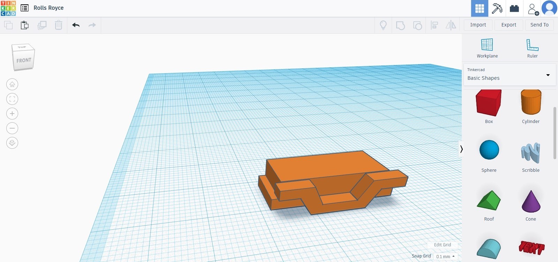
Task: Click the Align tool icon
Action: 434,25
